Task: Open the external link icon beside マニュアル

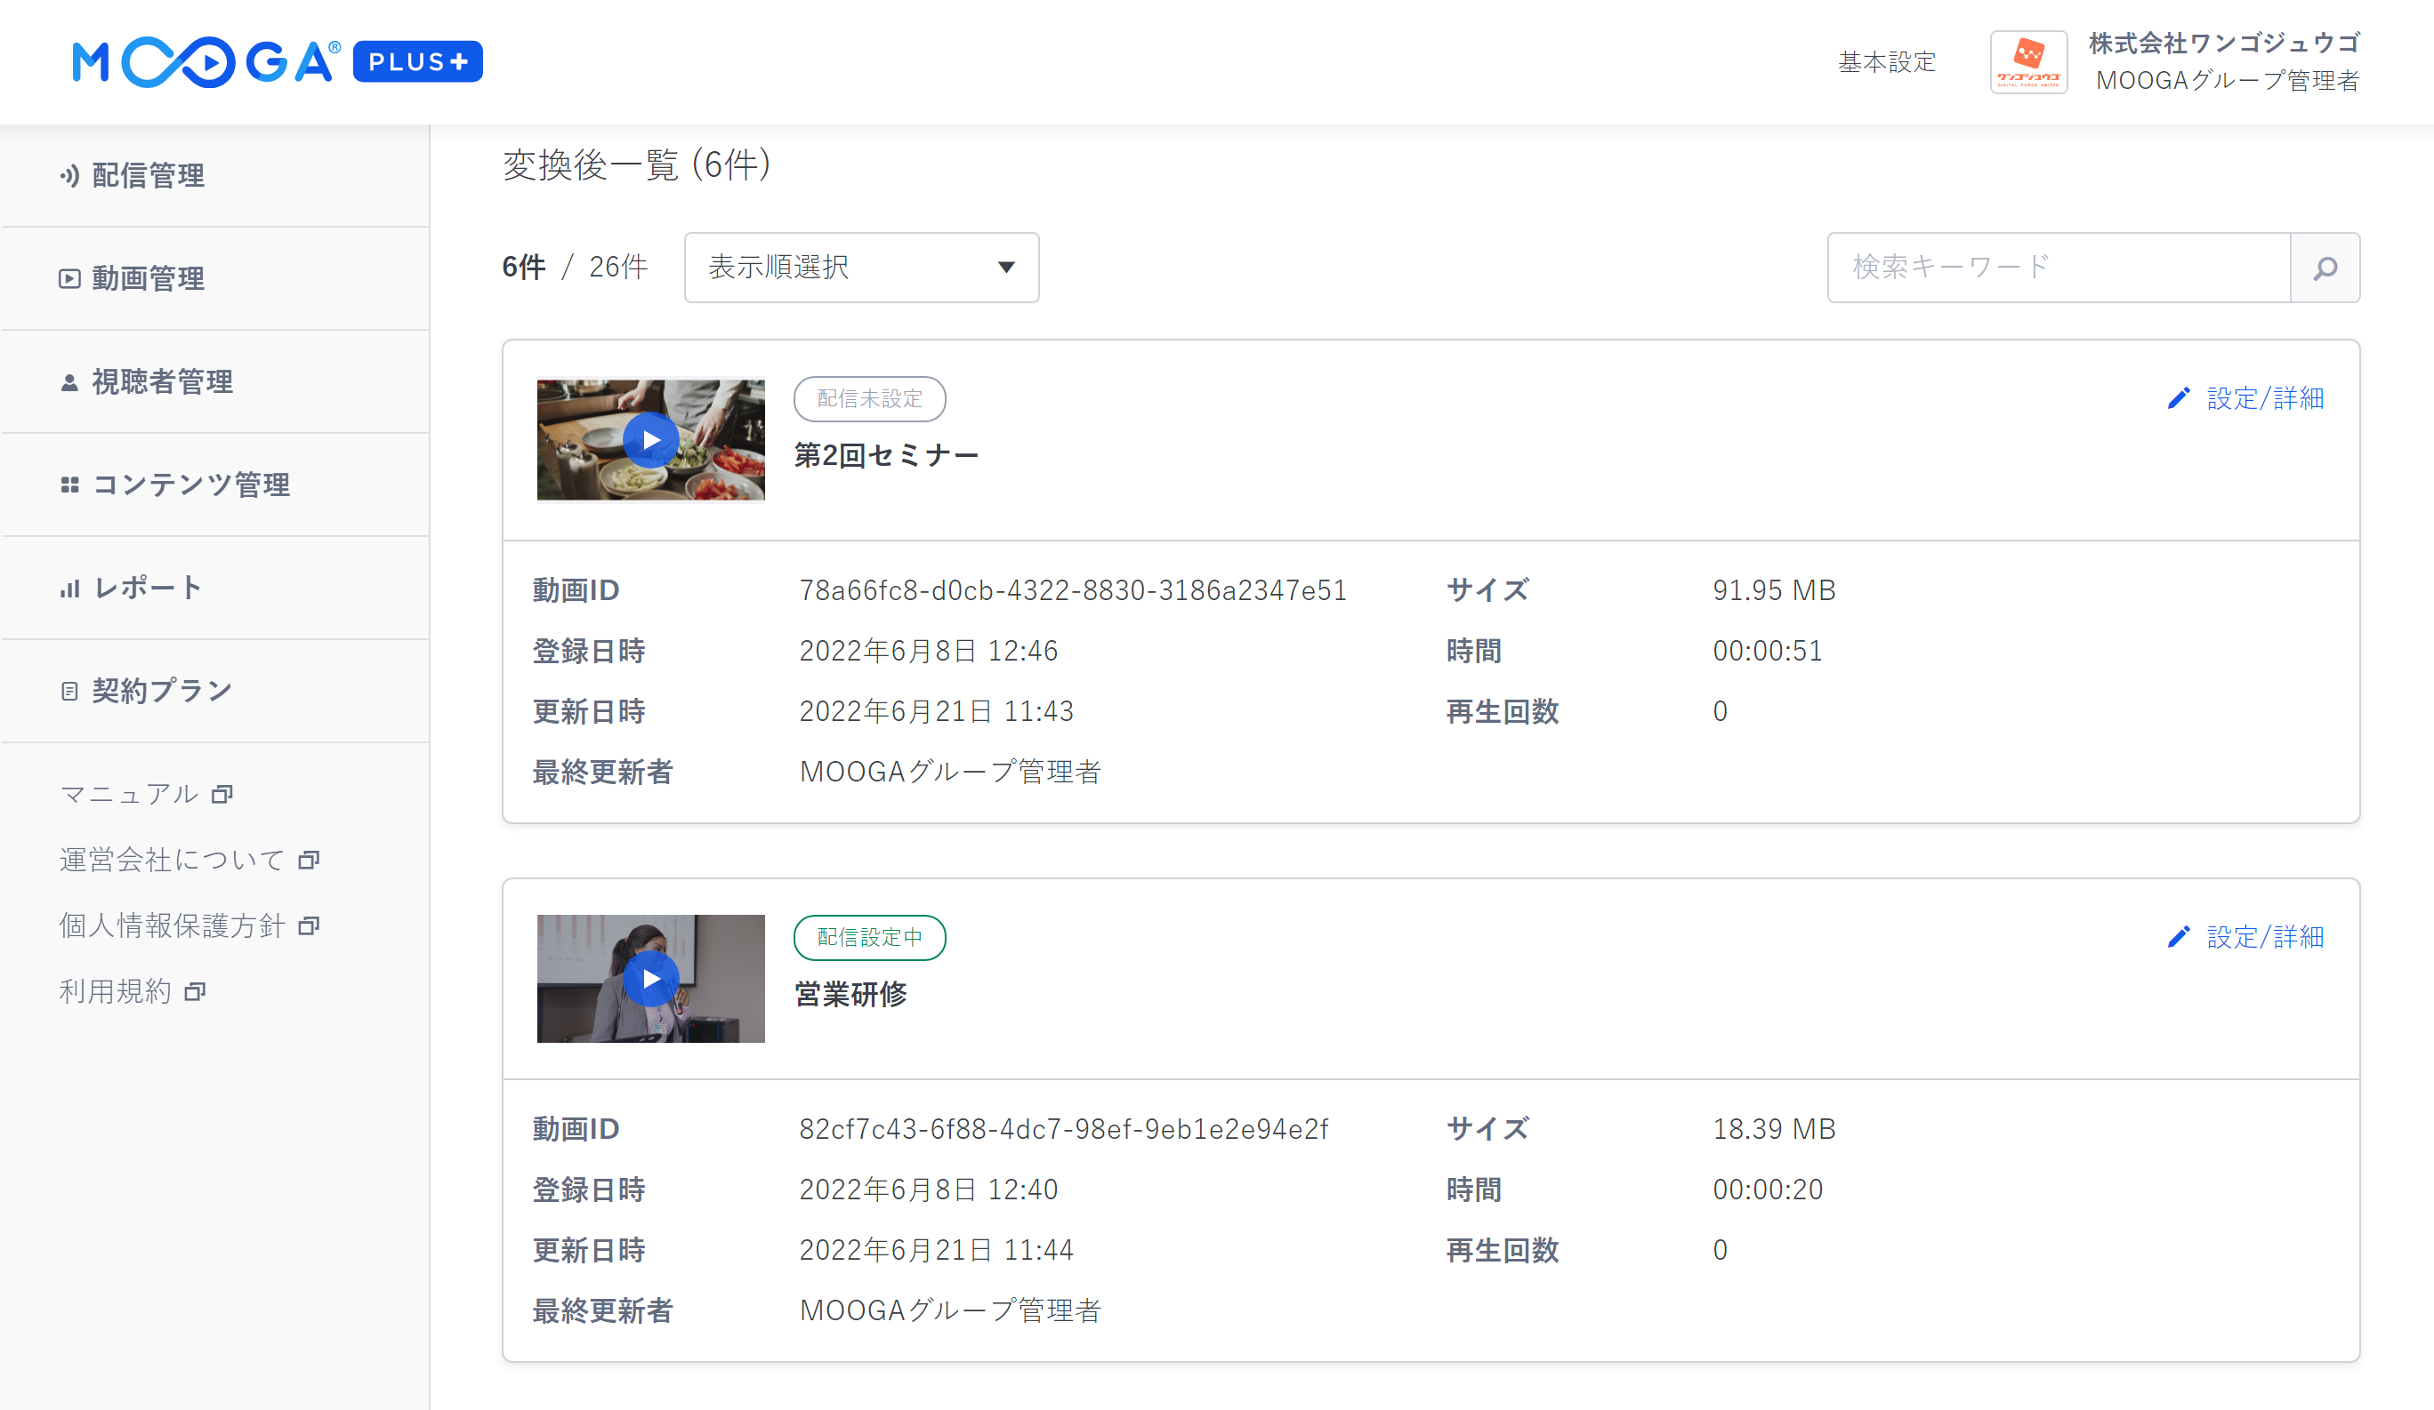Action: tap(222, 794)
